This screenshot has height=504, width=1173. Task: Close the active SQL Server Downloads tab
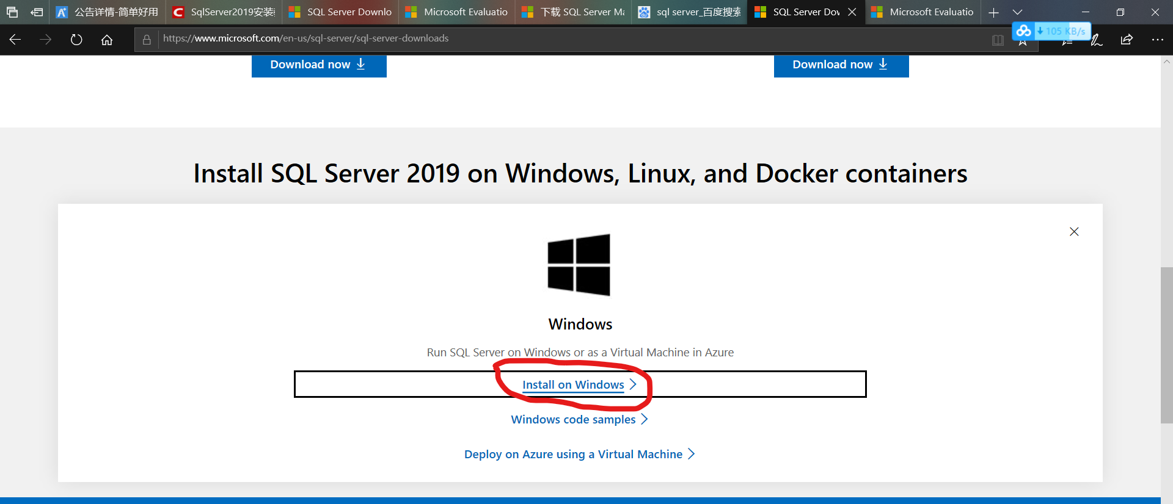[852, 12]
